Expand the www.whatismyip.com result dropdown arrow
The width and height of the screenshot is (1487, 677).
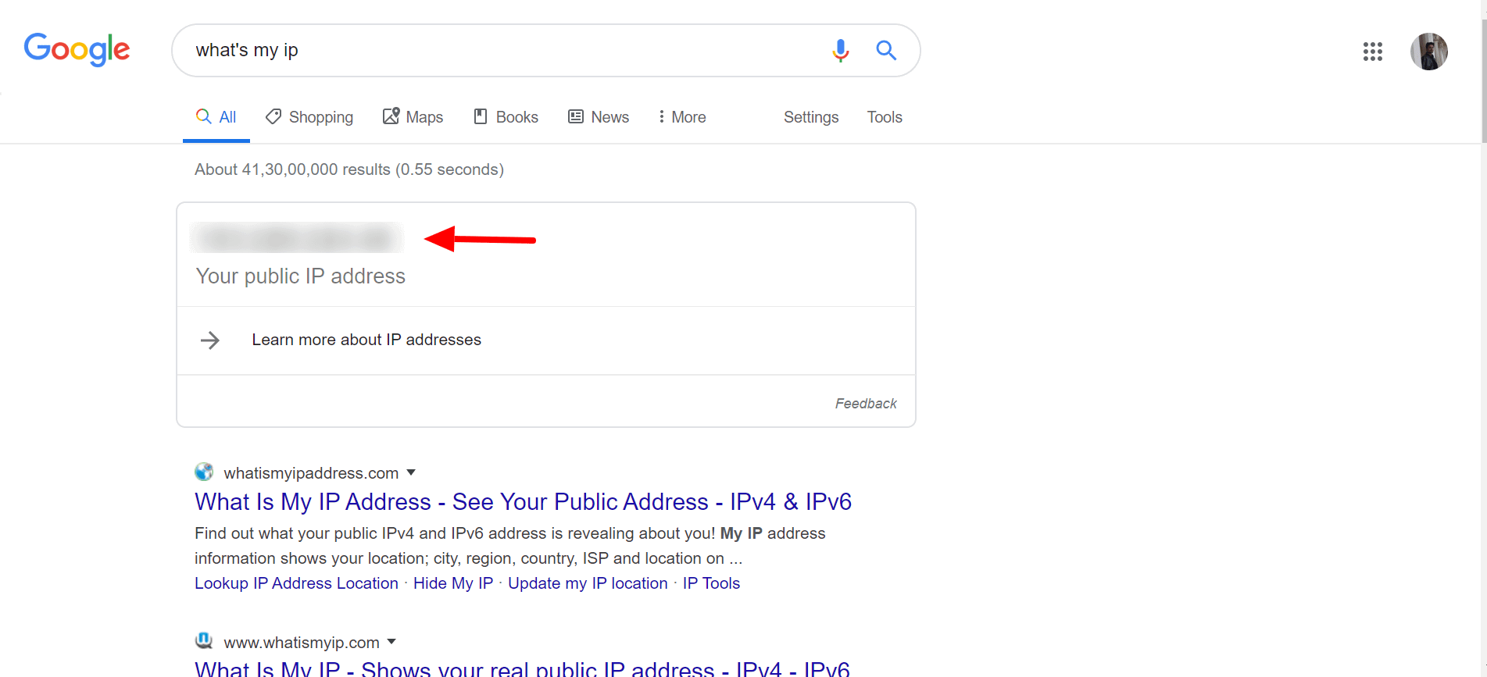[391, 642]
